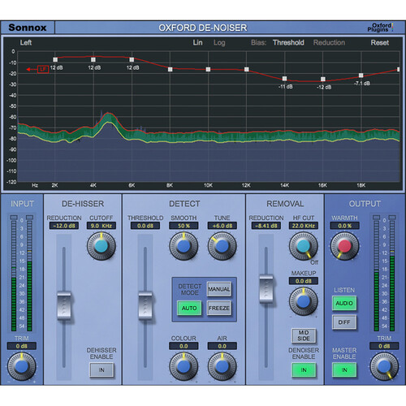Screen dimensions: 406x406
Task: Click the HF Cut knob
Action: tap(304, 246)
